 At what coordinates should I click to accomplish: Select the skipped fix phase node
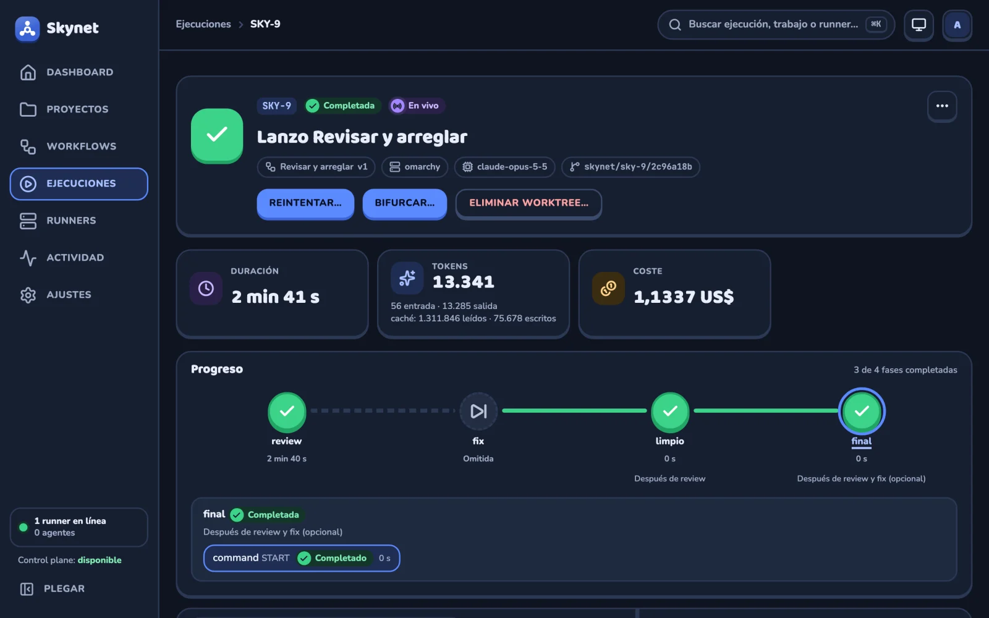point(478,411)
